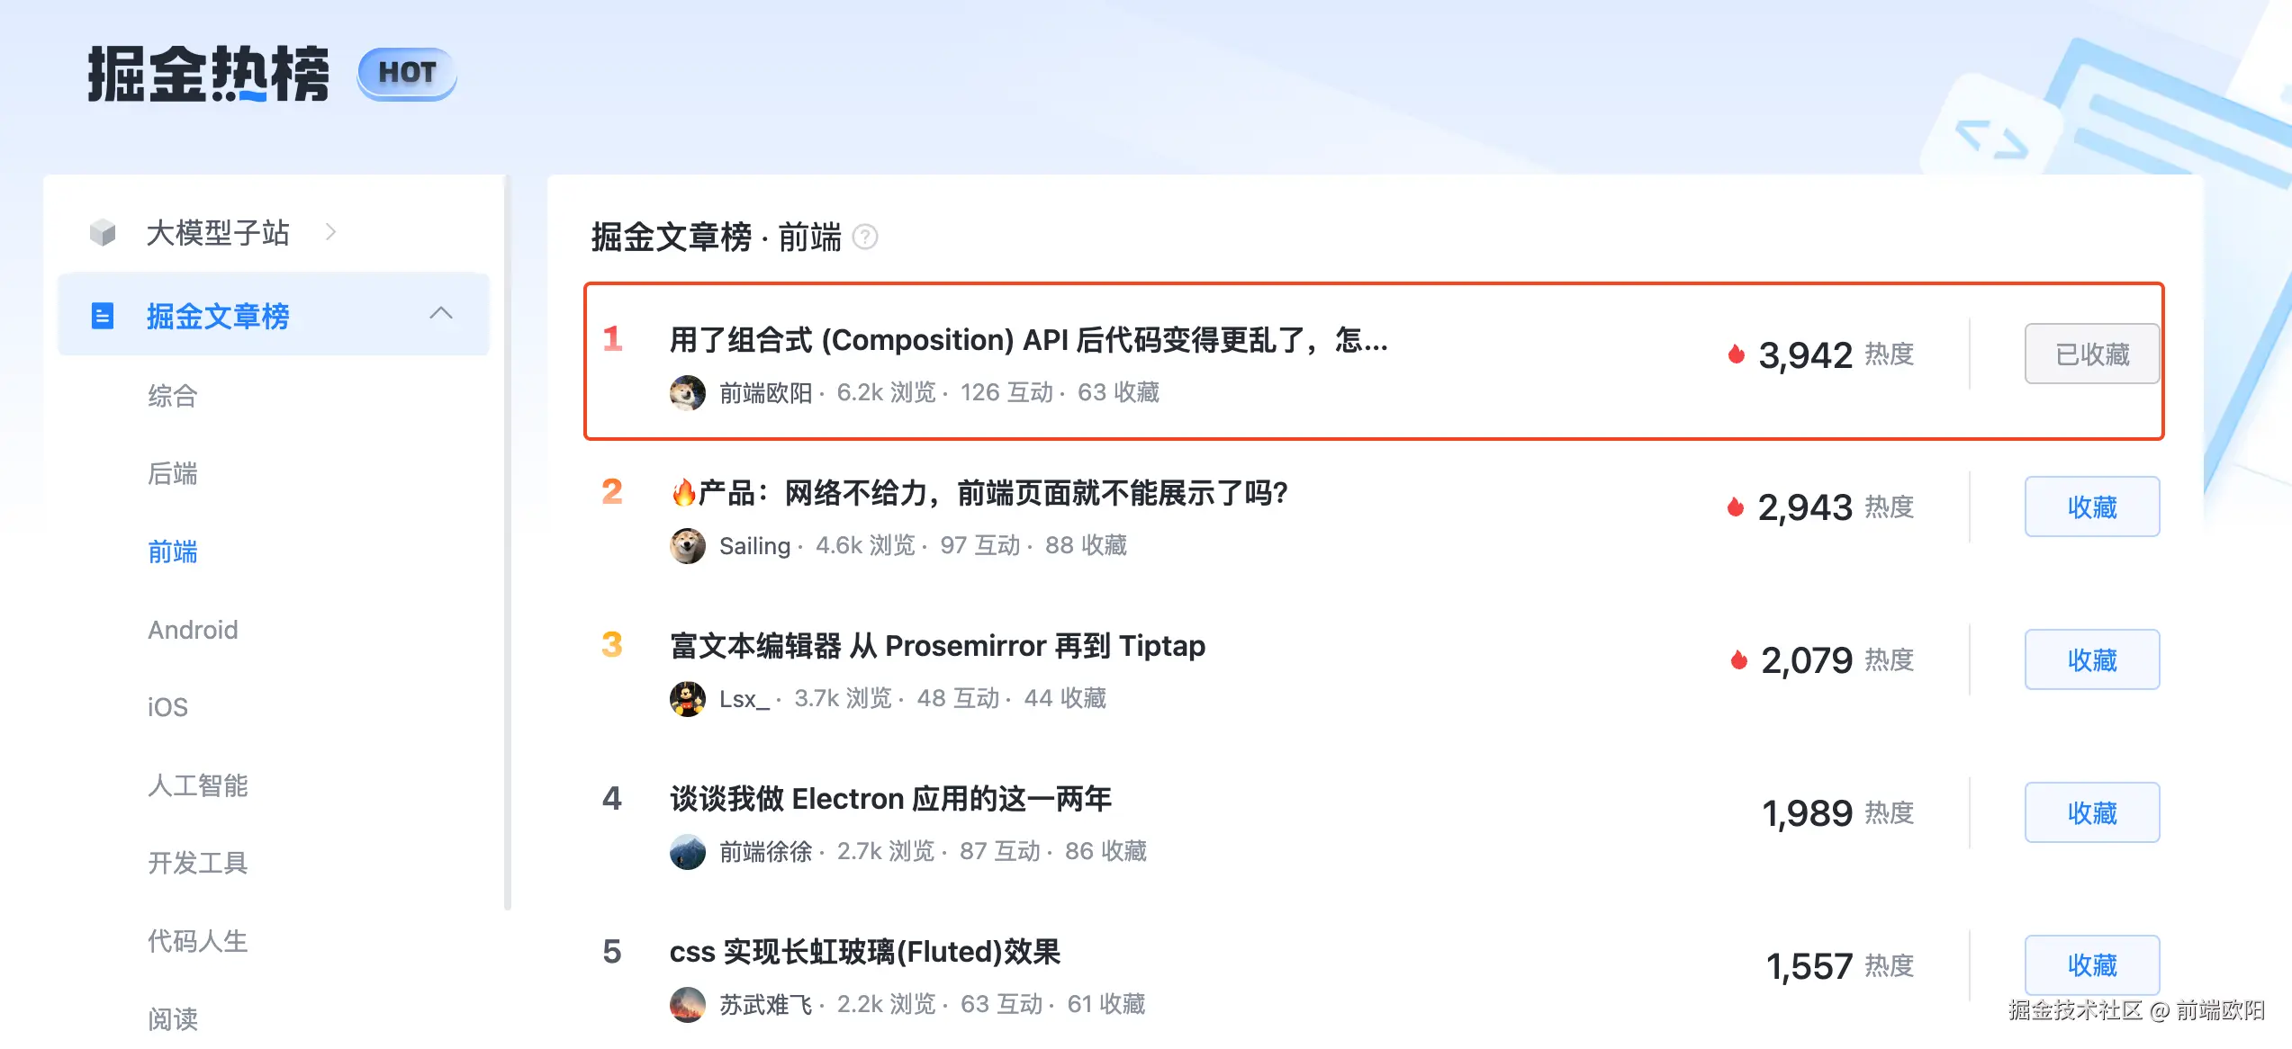Collapse the 掘金文章榜 section chevron
This screenshot has height=1049, width=2292.
pos(441,314)
